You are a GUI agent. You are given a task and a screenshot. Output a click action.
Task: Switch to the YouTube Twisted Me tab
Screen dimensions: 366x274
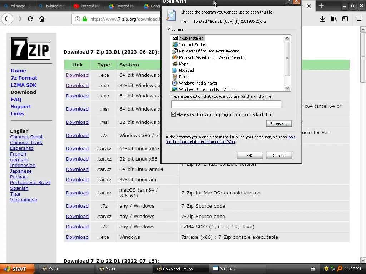click(x=87, y=6)
